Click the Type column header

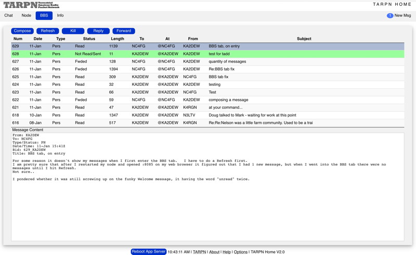pyautogui.click(x=60, y=39)
